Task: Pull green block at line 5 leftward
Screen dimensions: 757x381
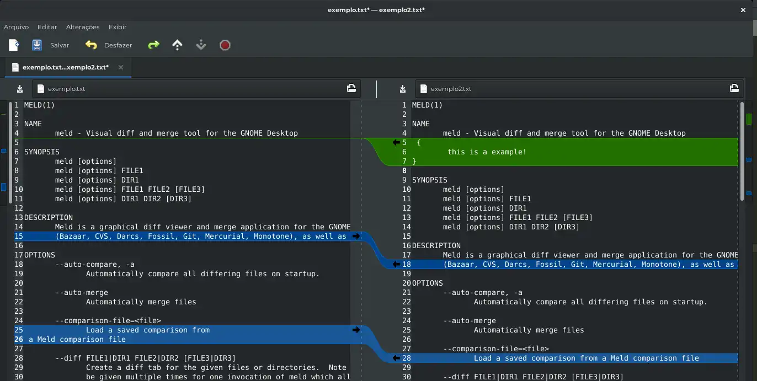Action: pyautogui.click(x=396, y=143)
